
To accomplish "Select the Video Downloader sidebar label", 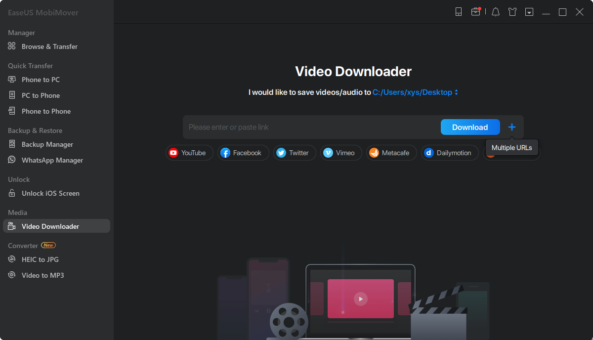I will 50,226.
